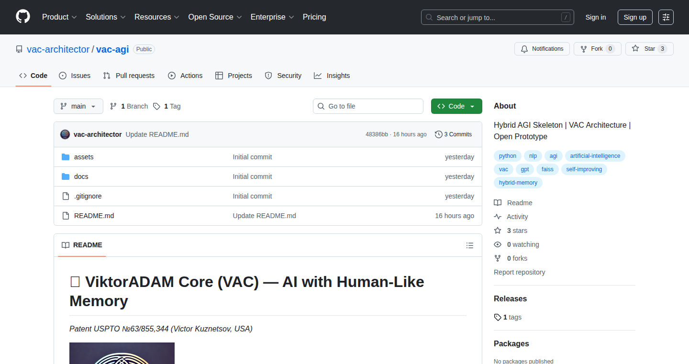The height and width of the screenshot is (364, 689).
Task: Expand the Solutions menu
Action: coord(106,17)
